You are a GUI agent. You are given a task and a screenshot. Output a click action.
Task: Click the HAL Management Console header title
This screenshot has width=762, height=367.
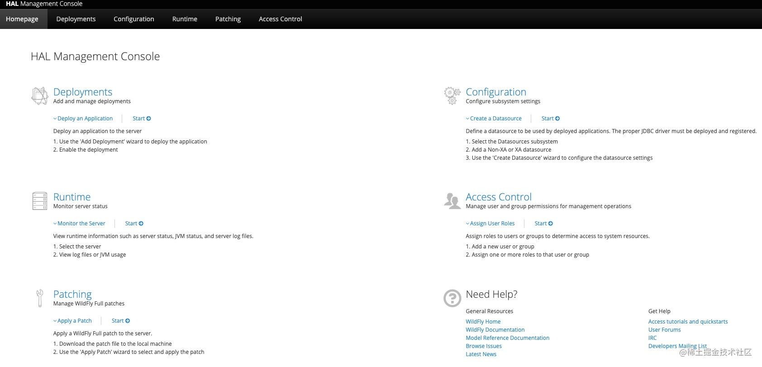44,4
